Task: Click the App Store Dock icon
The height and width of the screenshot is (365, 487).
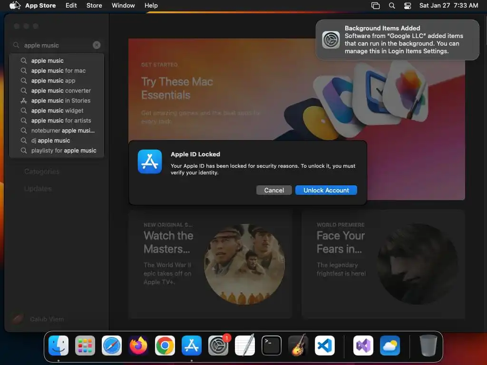Action: pos(192,346)
